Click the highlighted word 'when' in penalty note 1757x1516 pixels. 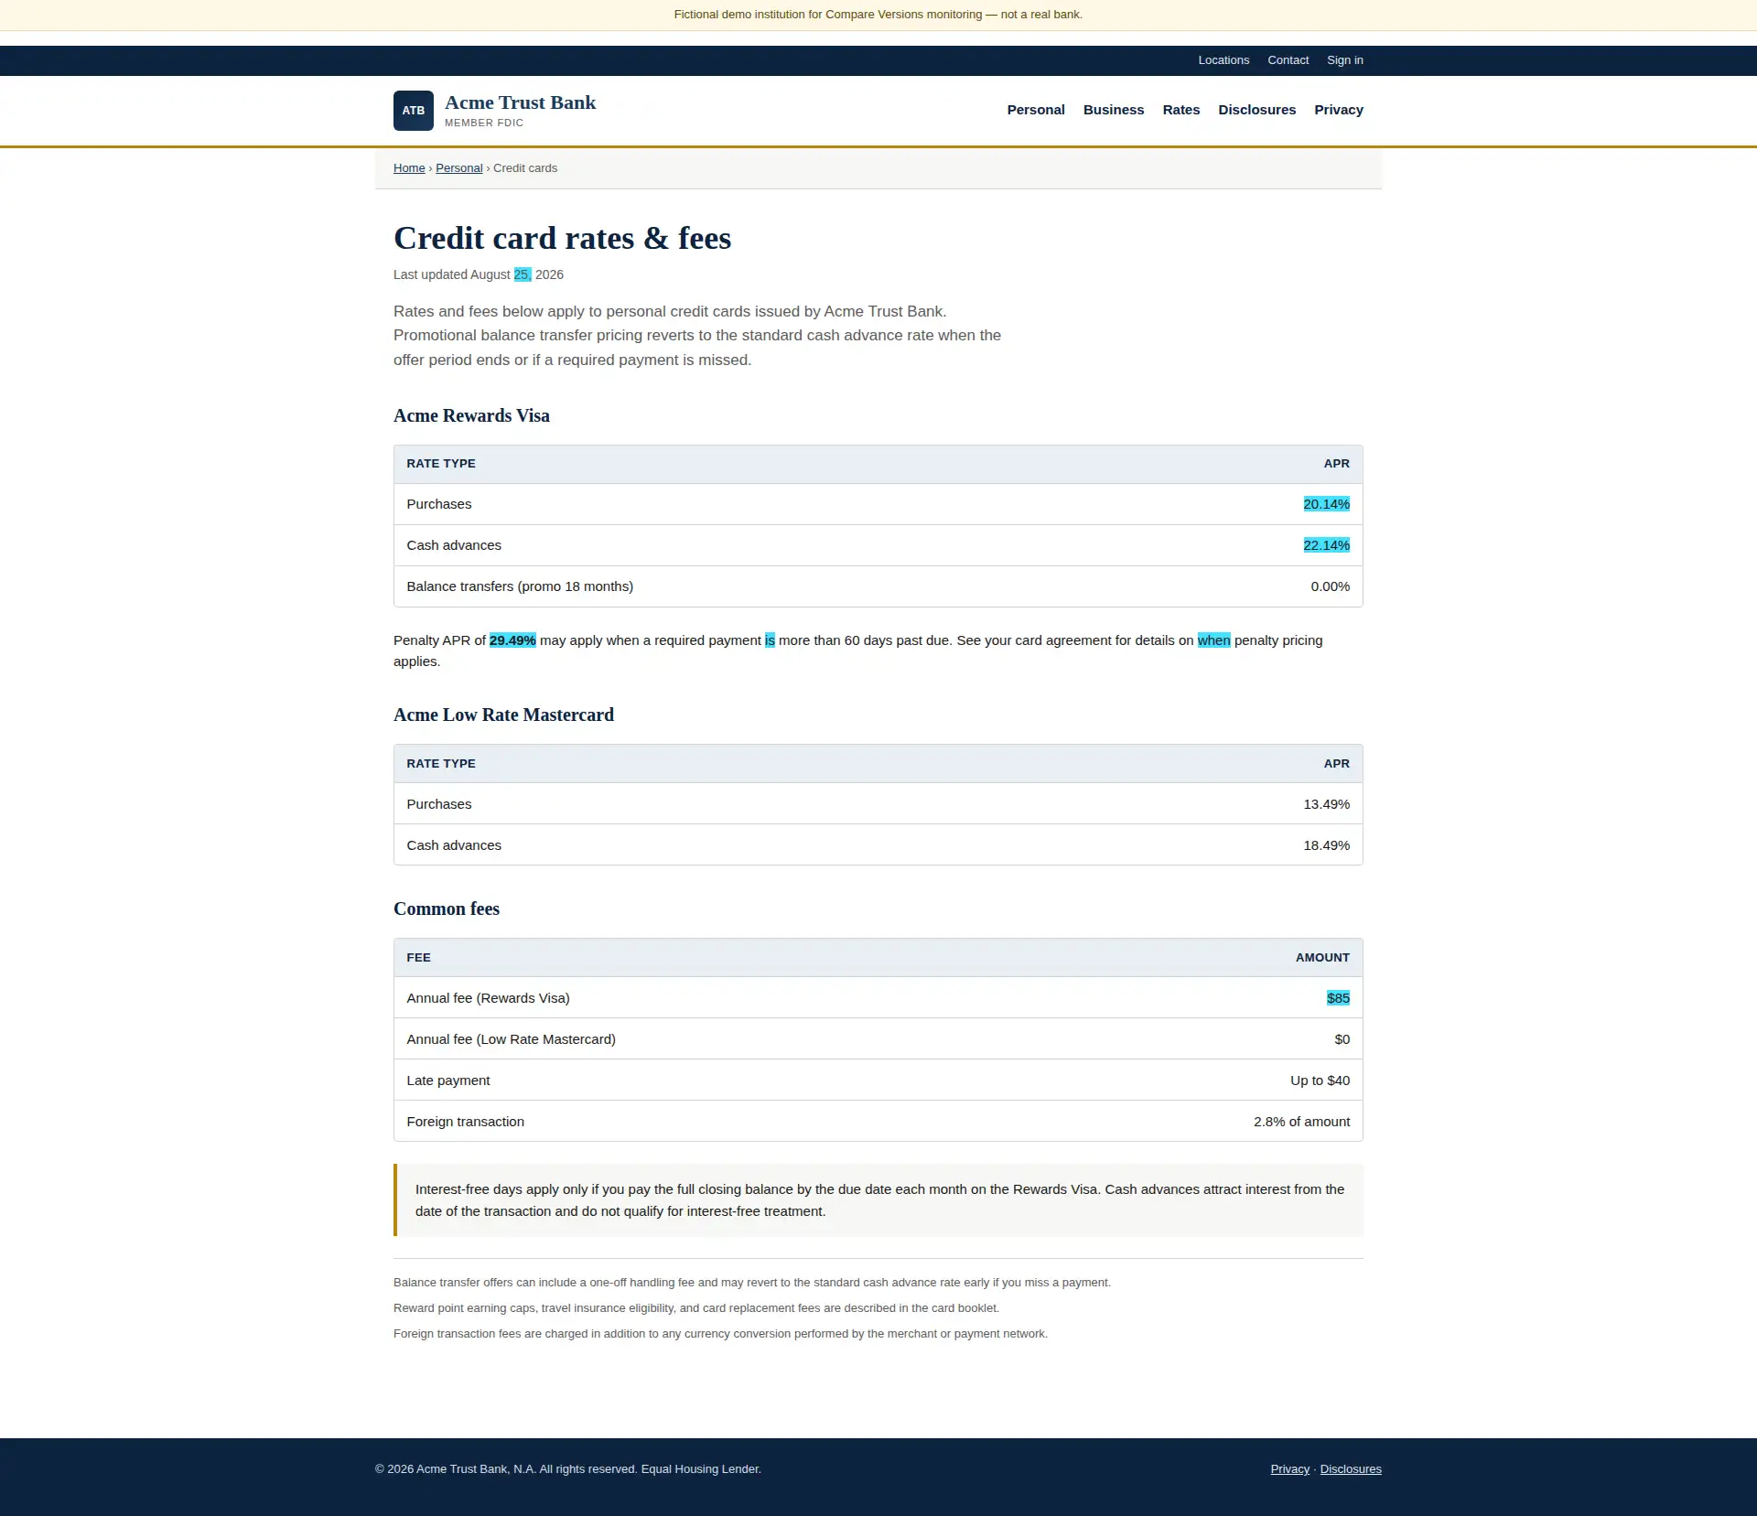click(x=1213, y=640)
